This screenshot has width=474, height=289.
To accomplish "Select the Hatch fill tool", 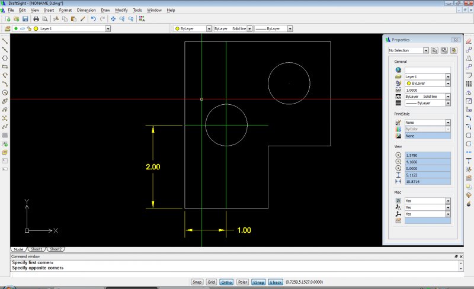I will point(5,135).
